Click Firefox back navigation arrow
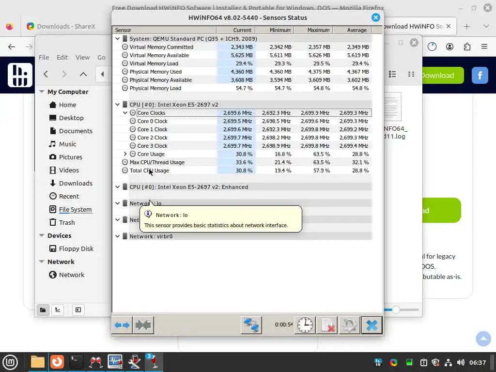The width and height of the screenshot is (496, 372). pyautogui.click(x=12, y=47)
